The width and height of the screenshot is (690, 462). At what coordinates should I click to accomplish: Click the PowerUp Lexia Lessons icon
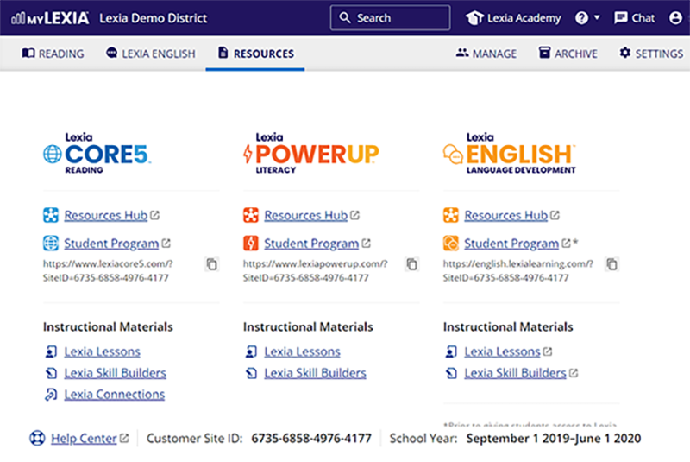[x=251, y=351]
